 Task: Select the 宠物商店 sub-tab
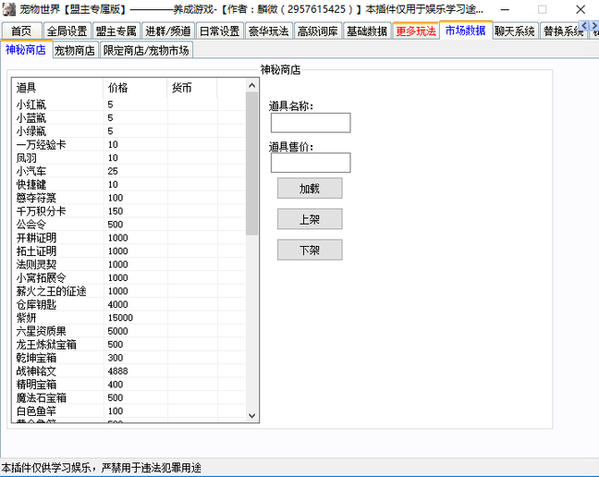74,50
